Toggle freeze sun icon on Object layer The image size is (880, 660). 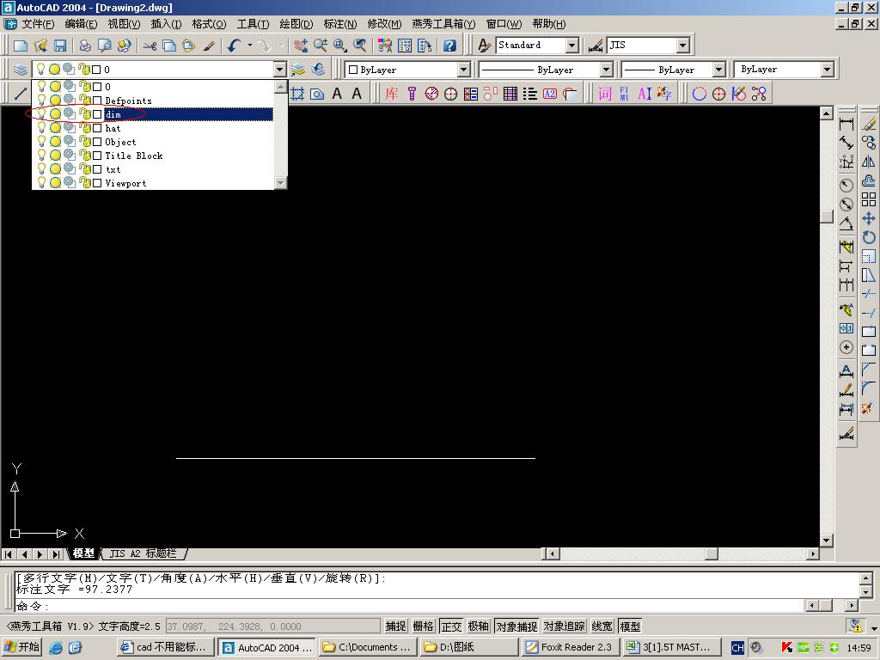(55, 142)
